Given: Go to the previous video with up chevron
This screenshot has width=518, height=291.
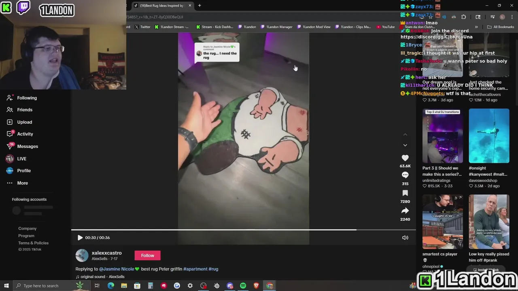Looking at the screenshot, I should (405, 135).
